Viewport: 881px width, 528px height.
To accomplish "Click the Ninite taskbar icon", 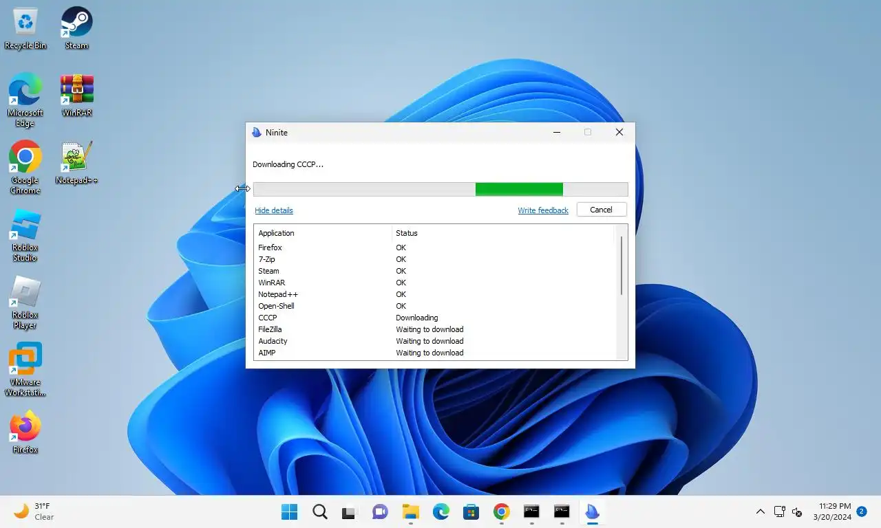I will click(x=592, y=511).
